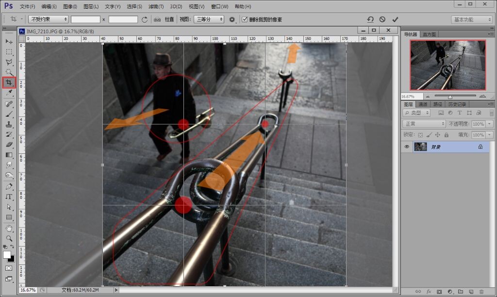Toggle shape layer filter
The height and width of the screenshot is (297, 497).
pyautogui.click(x=469, y=113)
